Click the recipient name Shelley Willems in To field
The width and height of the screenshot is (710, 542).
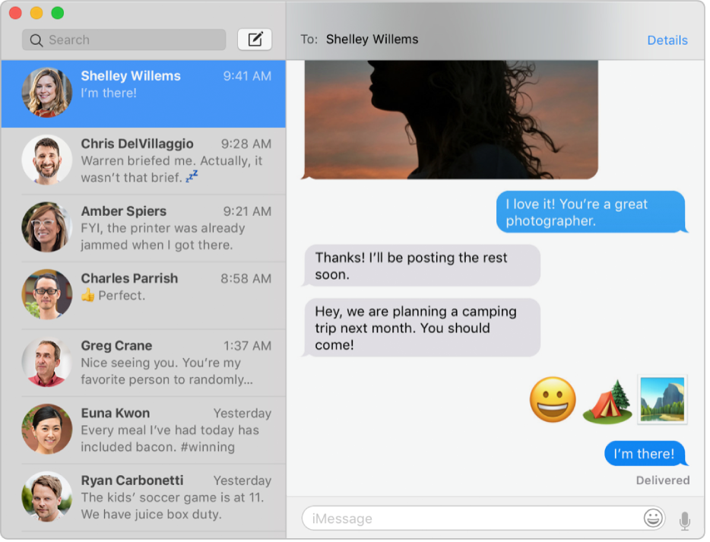pos(372,40)
